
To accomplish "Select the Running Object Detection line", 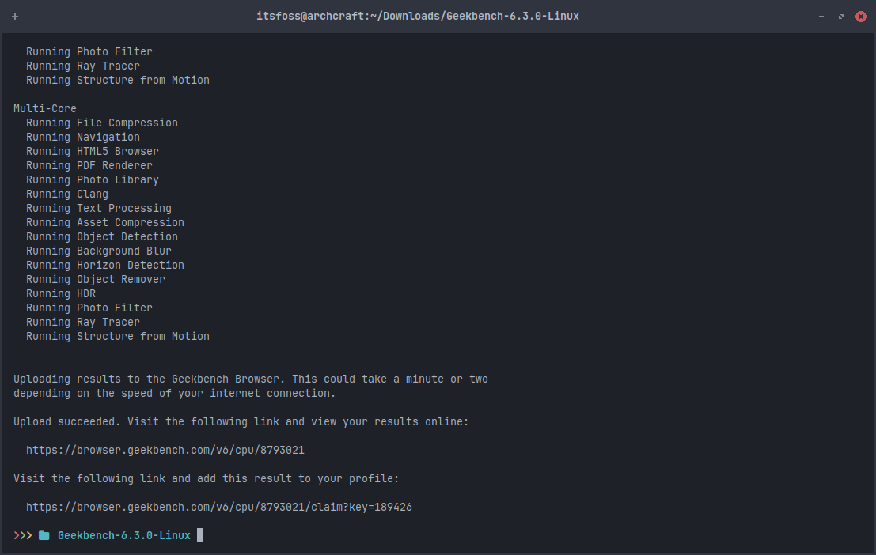I will (105, 236).
